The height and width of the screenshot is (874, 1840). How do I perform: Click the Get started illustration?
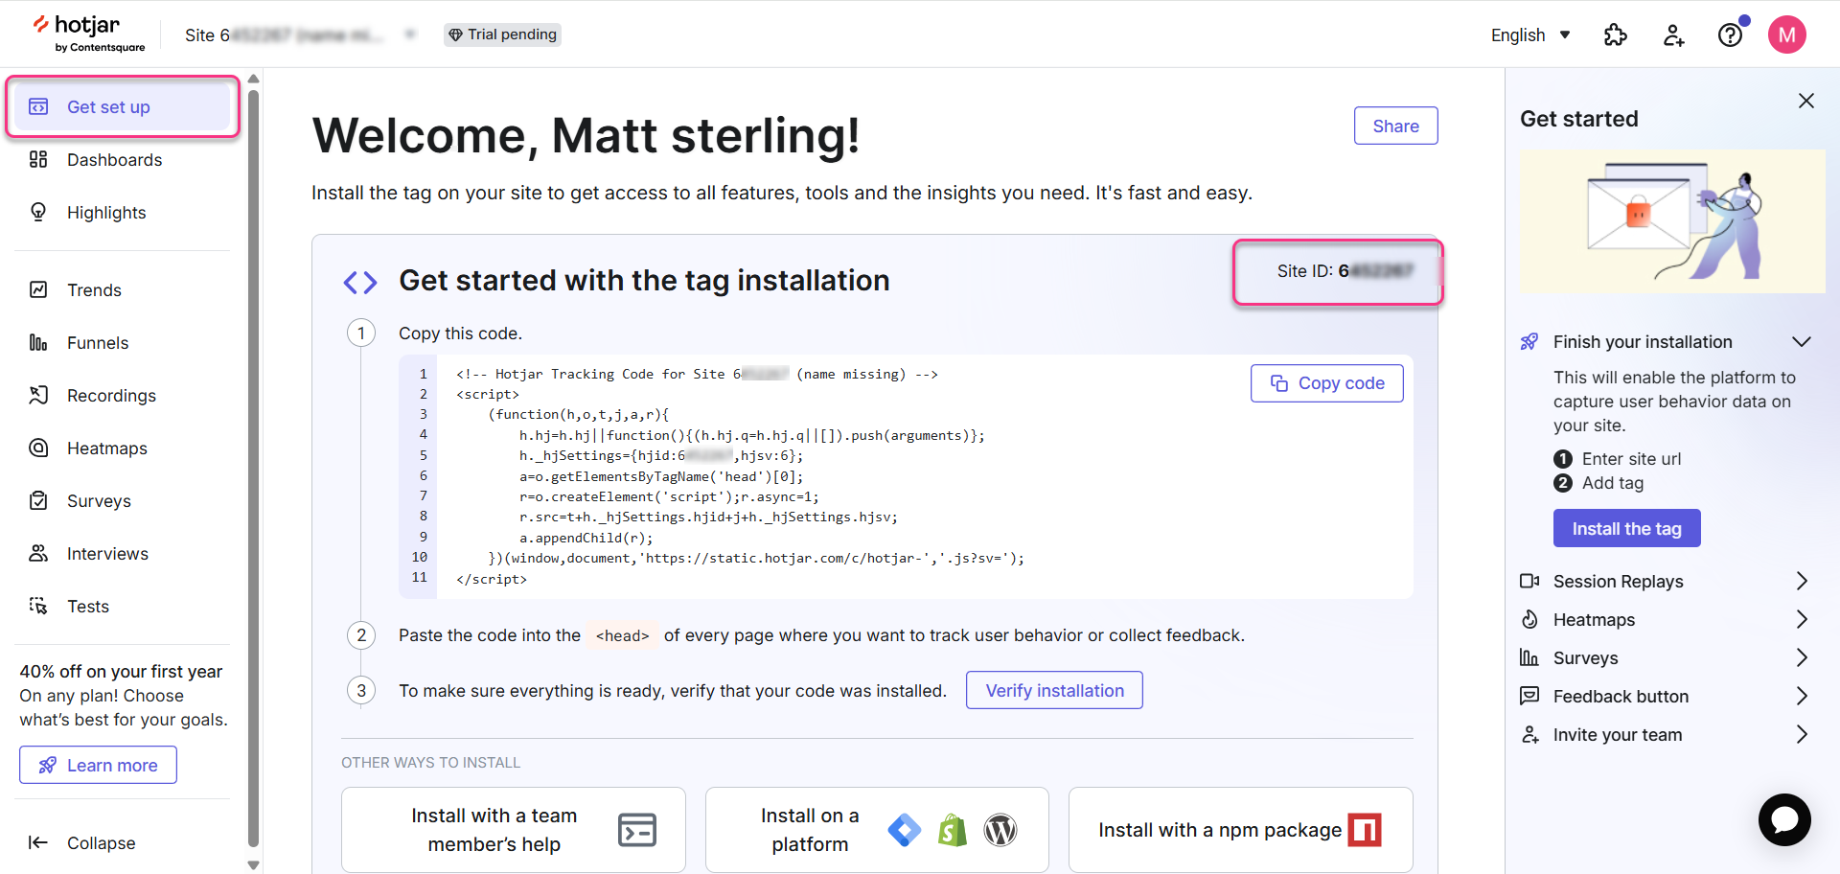pyautogui.click(x=1672, y=221)
